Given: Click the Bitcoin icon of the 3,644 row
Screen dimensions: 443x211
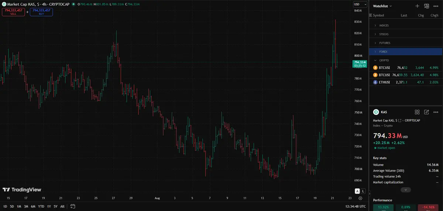Looking at the screenshot, I should tap(375, 68).
